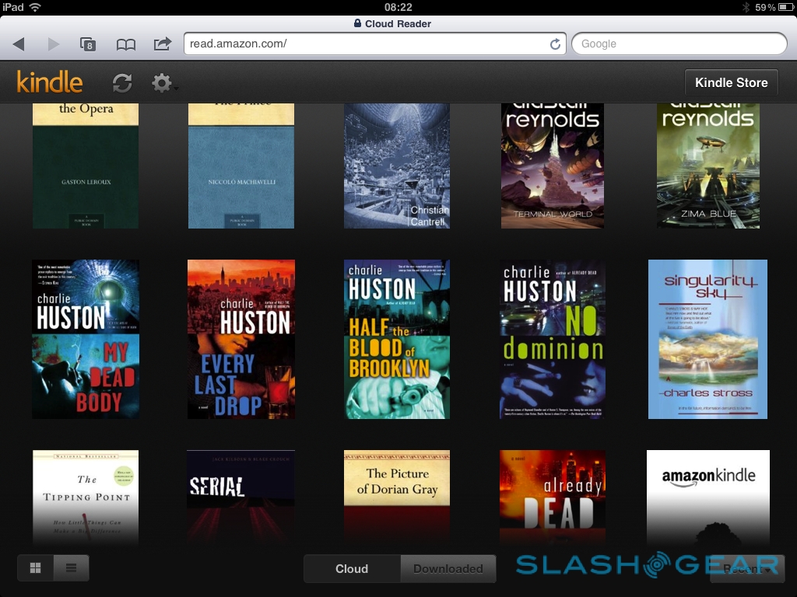Open Already Dead book cover
The image size is (797, 597).
point(553,497)
